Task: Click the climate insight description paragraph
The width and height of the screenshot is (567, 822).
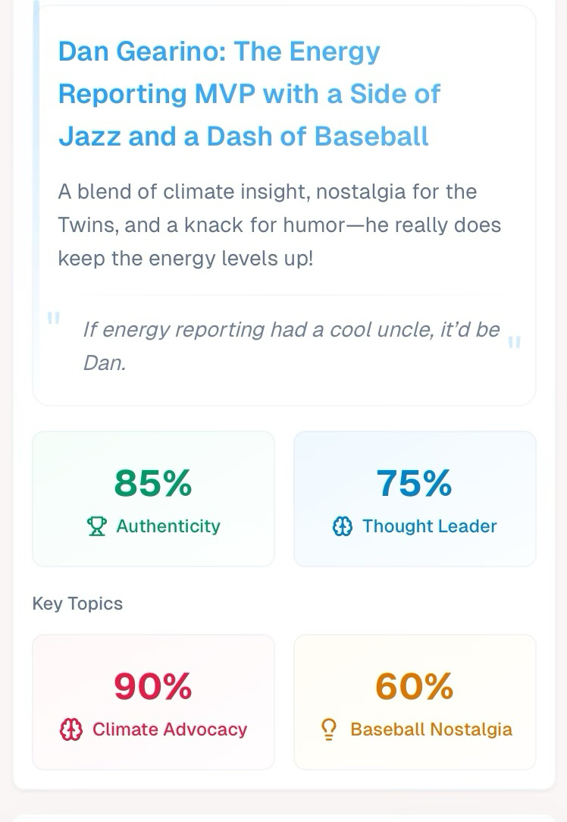Action: tap(279, 225)
